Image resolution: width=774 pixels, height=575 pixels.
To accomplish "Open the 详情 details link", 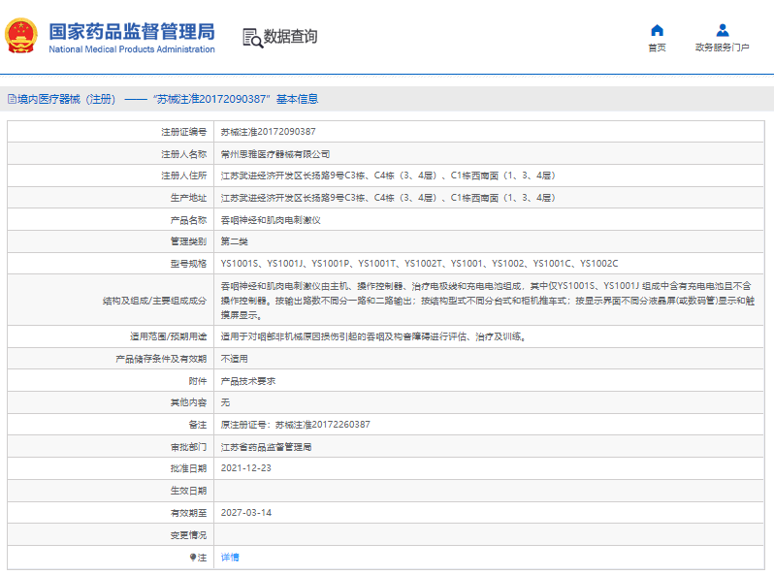I will [x=230, y=558].
